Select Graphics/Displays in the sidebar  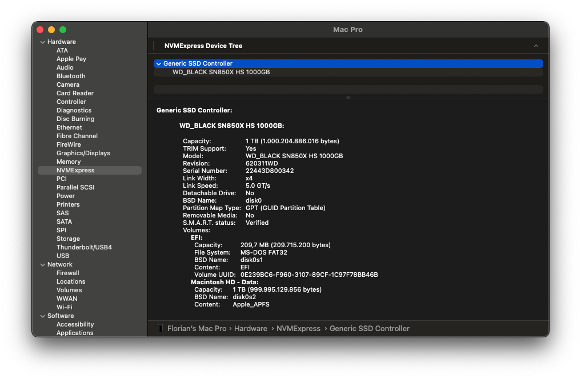[83, 153]
